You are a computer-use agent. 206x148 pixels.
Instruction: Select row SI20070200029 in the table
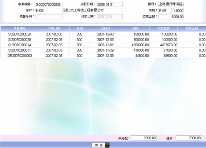[x=103, y=34]
